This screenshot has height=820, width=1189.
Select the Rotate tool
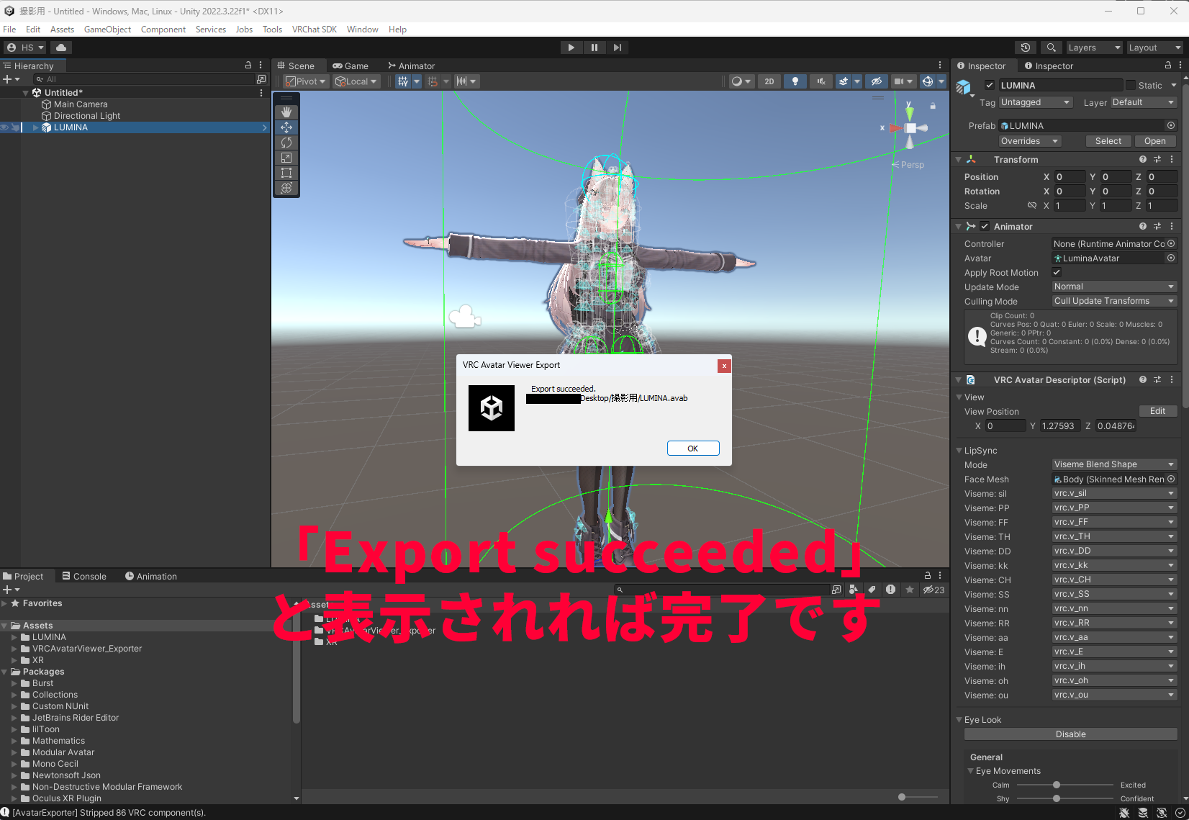[x=286, y=143]
